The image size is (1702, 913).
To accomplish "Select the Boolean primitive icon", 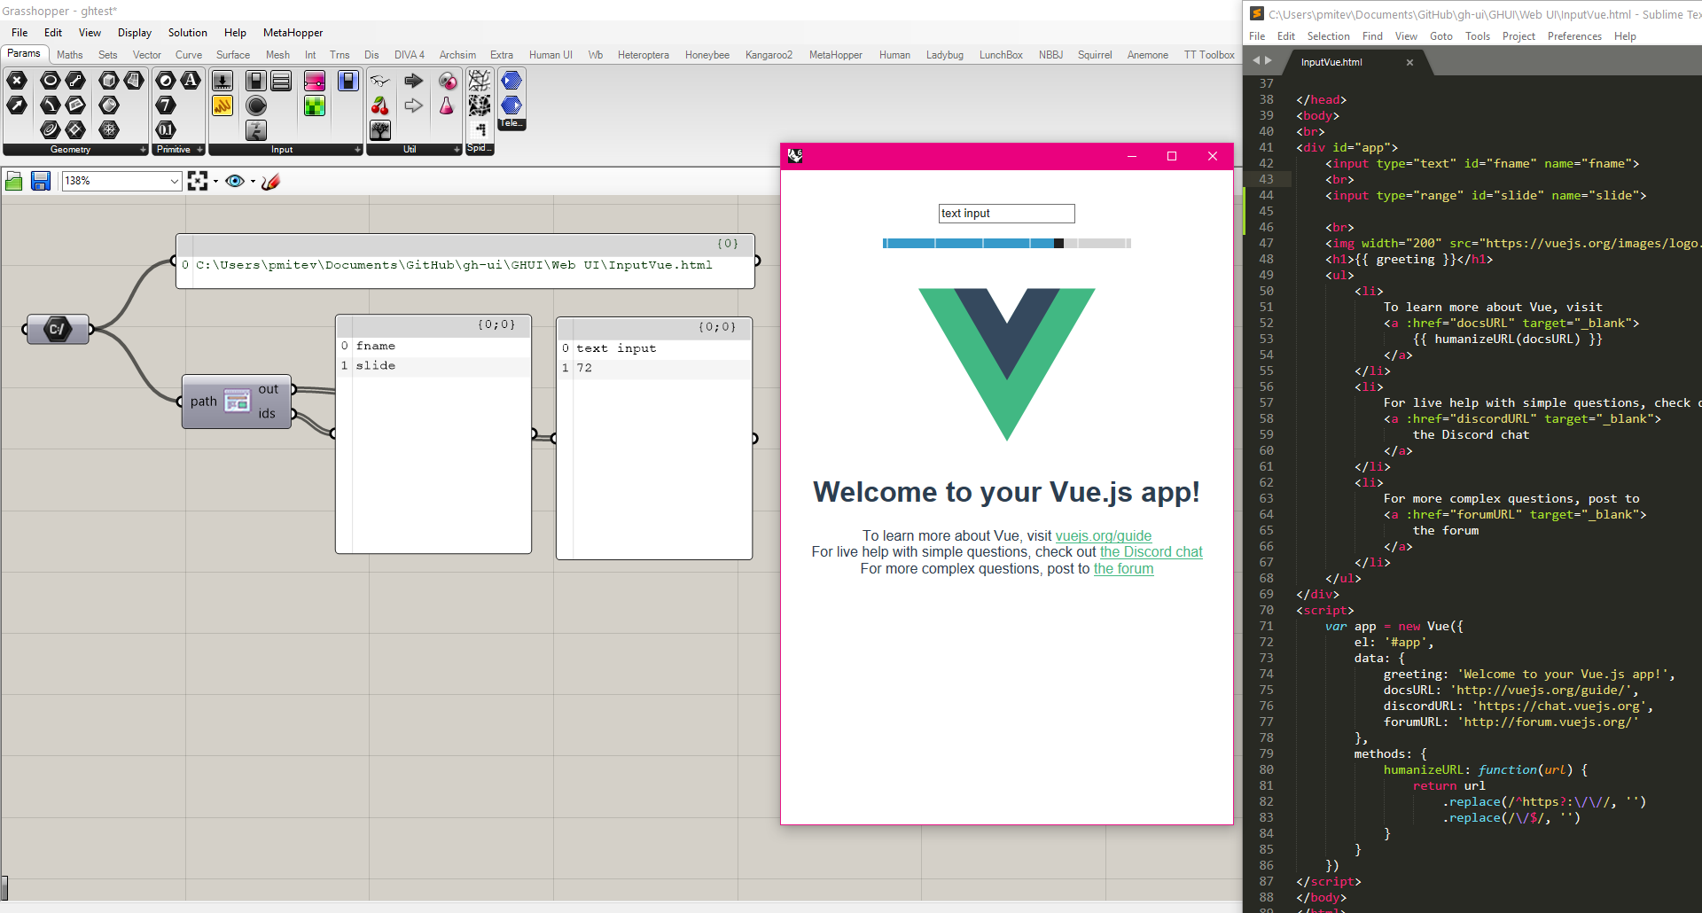I will tap(166, 81).
